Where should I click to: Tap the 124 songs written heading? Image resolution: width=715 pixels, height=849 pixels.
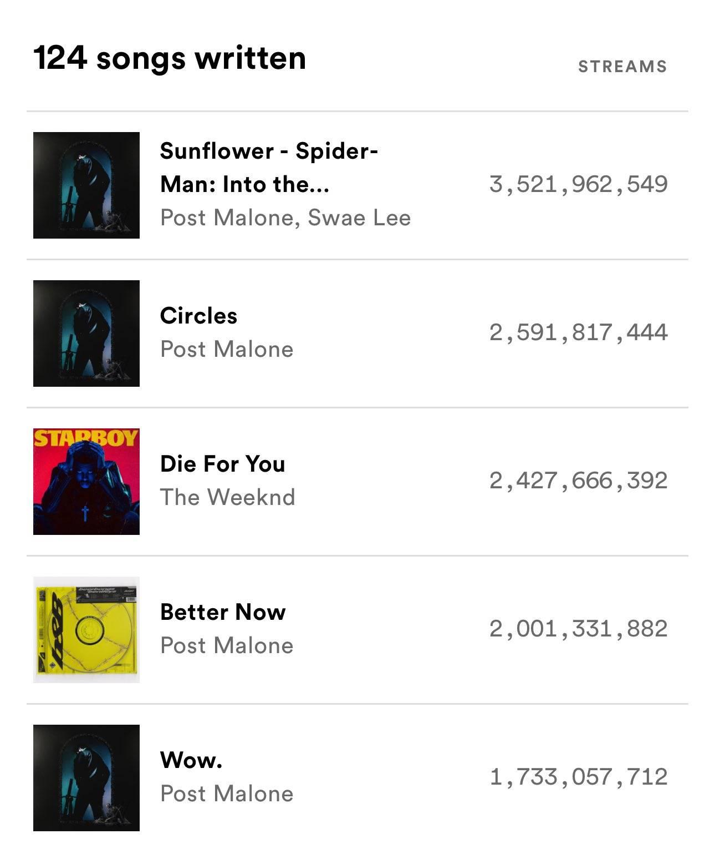tap(170, 58)
